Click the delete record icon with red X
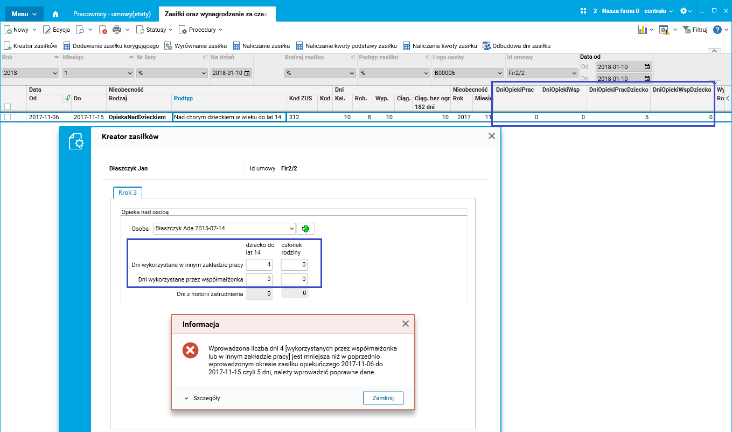The width and height of the screenshot is (732, 432). (103, 30)
